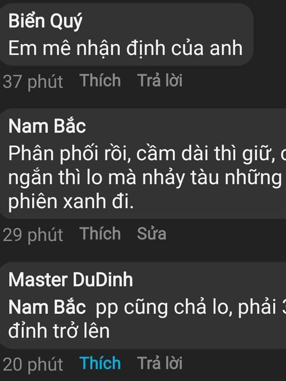Like Biển Quý's comment with Thích

click(100, 80)
